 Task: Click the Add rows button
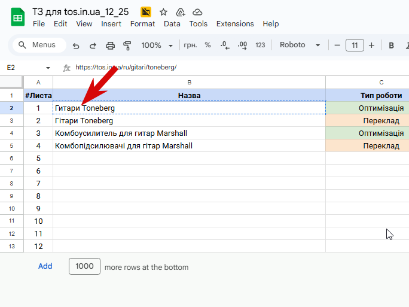[x=45, y=266]
